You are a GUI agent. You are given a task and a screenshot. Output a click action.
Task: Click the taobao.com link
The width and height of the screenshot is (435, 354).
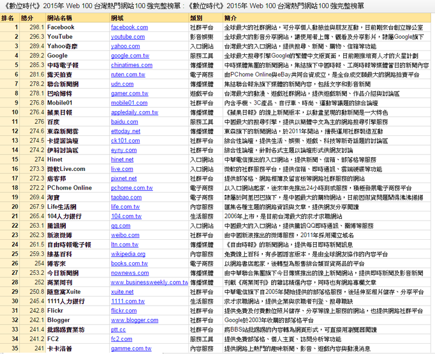(x=126, y=198)
